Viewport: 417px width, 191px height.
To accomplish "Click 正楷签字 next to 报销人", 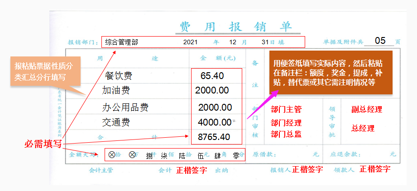I will pyautogui.click(x=307, y=169).
